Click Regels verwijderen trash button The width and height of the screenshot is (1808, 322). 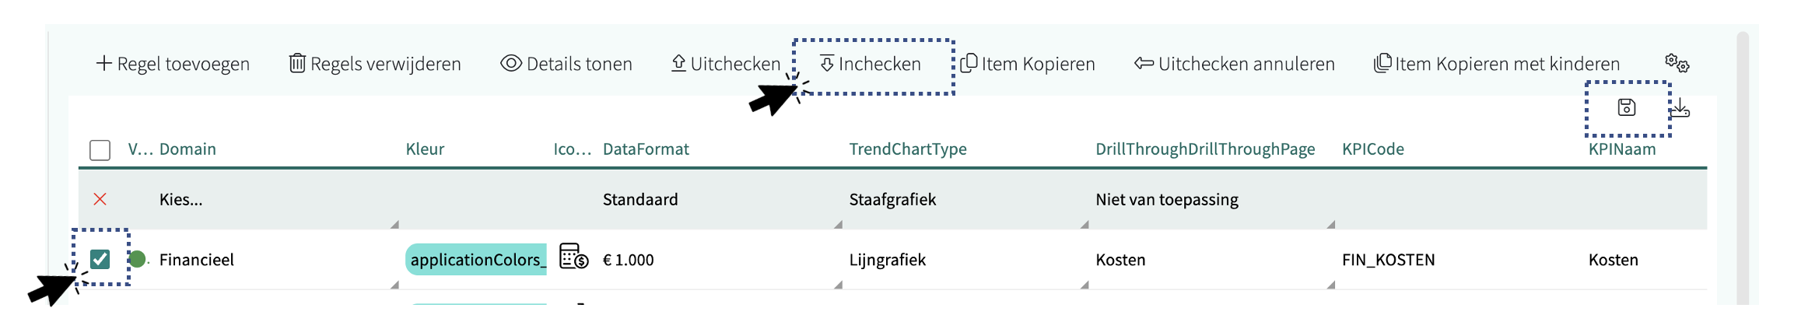click(x=375, y=64)
